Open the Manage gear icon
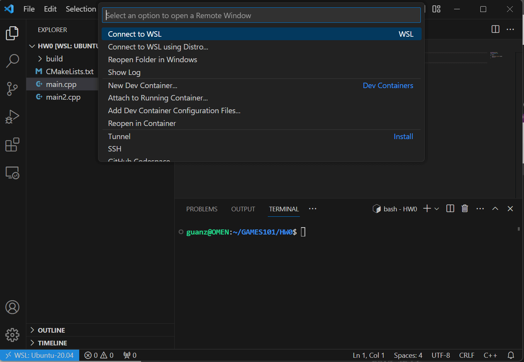Screen dimensions: 524x362 coord(12,335)
